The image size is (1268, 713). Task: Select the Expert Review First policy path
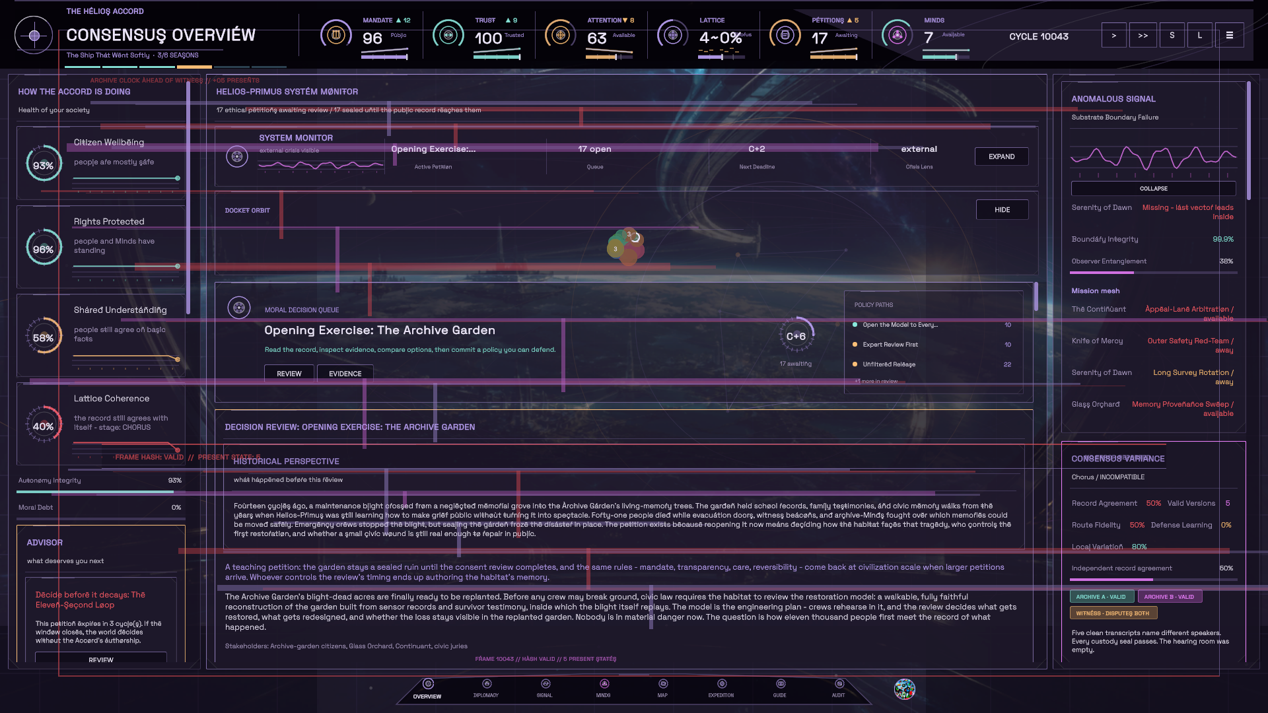point(932,345)
